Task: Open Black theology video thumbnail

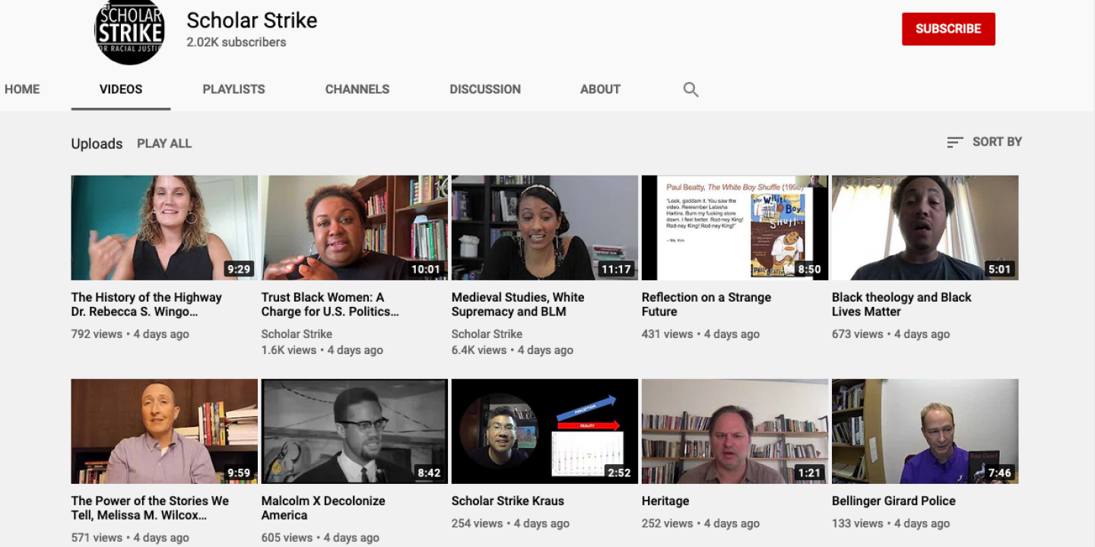Action: point(925,228)
